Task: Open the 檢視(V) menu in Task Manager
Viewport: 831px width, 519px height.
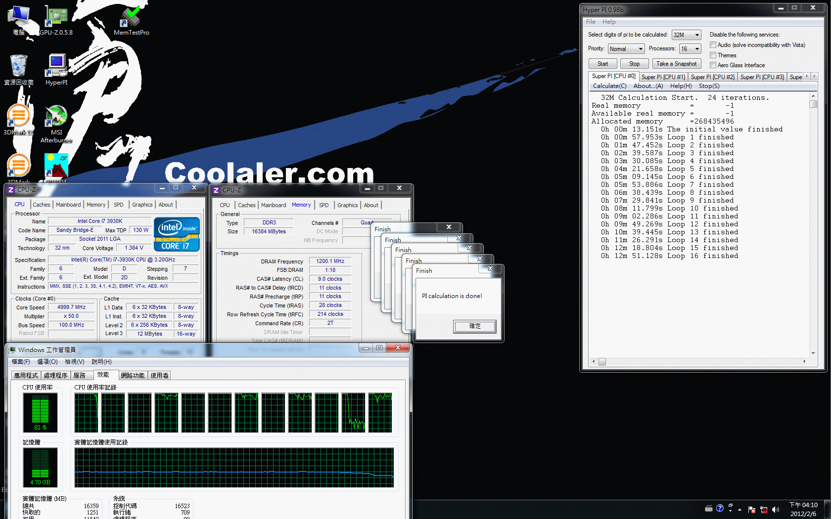Action: click(x=75, y=362)
